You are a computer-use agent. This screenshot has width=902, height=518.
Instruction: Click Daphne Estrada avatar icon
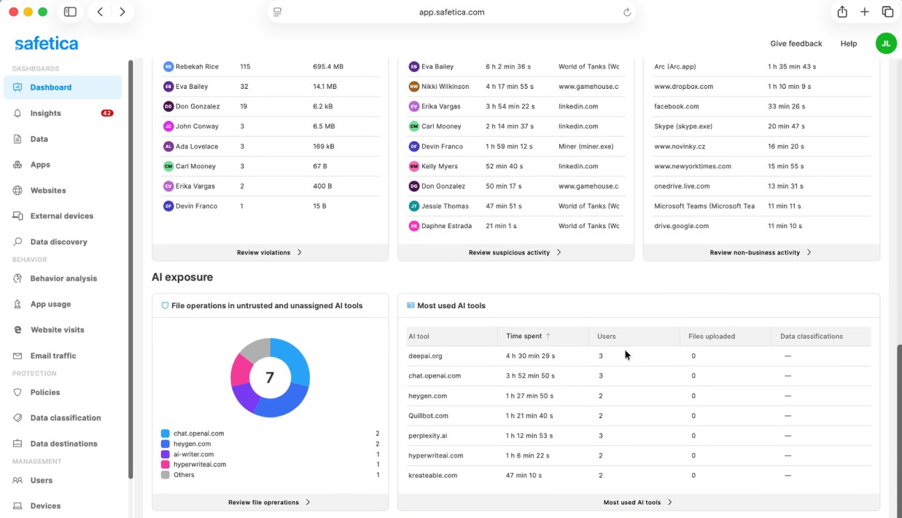click(414, 226)
